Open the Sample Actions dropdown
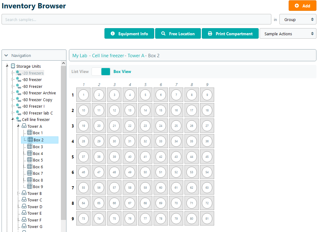The height and width of the screenshot is (232, 318). (288, 34)
